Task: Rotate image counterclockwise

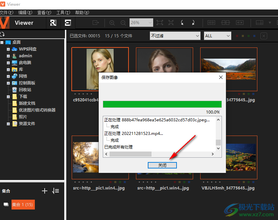Action: point(182,23)
